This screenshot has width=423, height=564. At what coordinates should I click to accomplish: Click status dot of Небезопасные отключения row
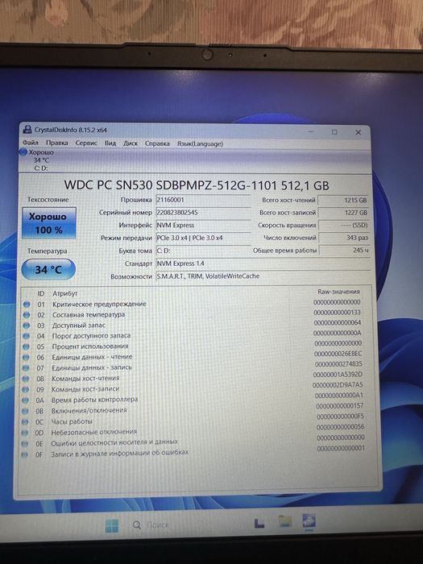coord(24,433)
